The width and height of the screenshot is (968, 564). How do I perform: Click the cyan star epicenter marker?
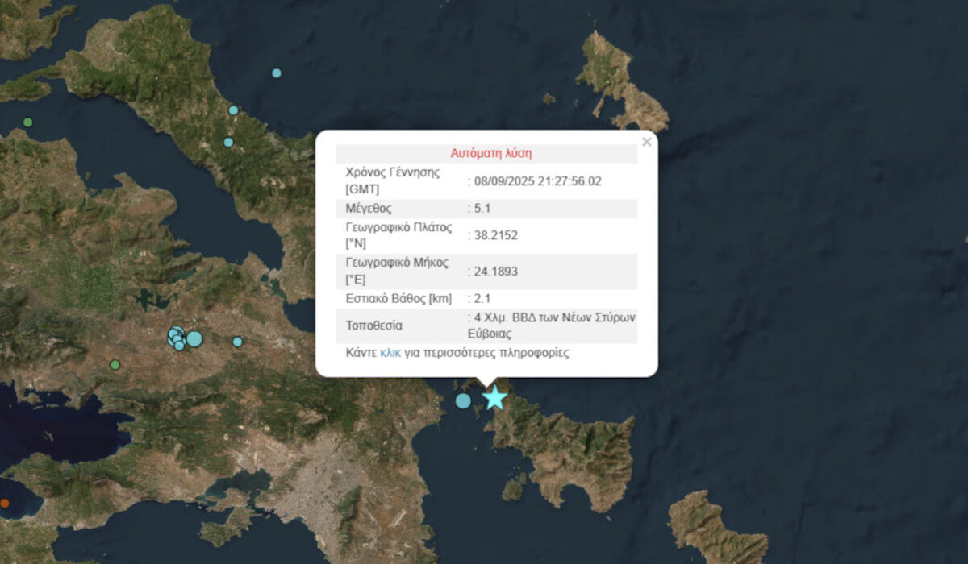(x=494, y=397)
